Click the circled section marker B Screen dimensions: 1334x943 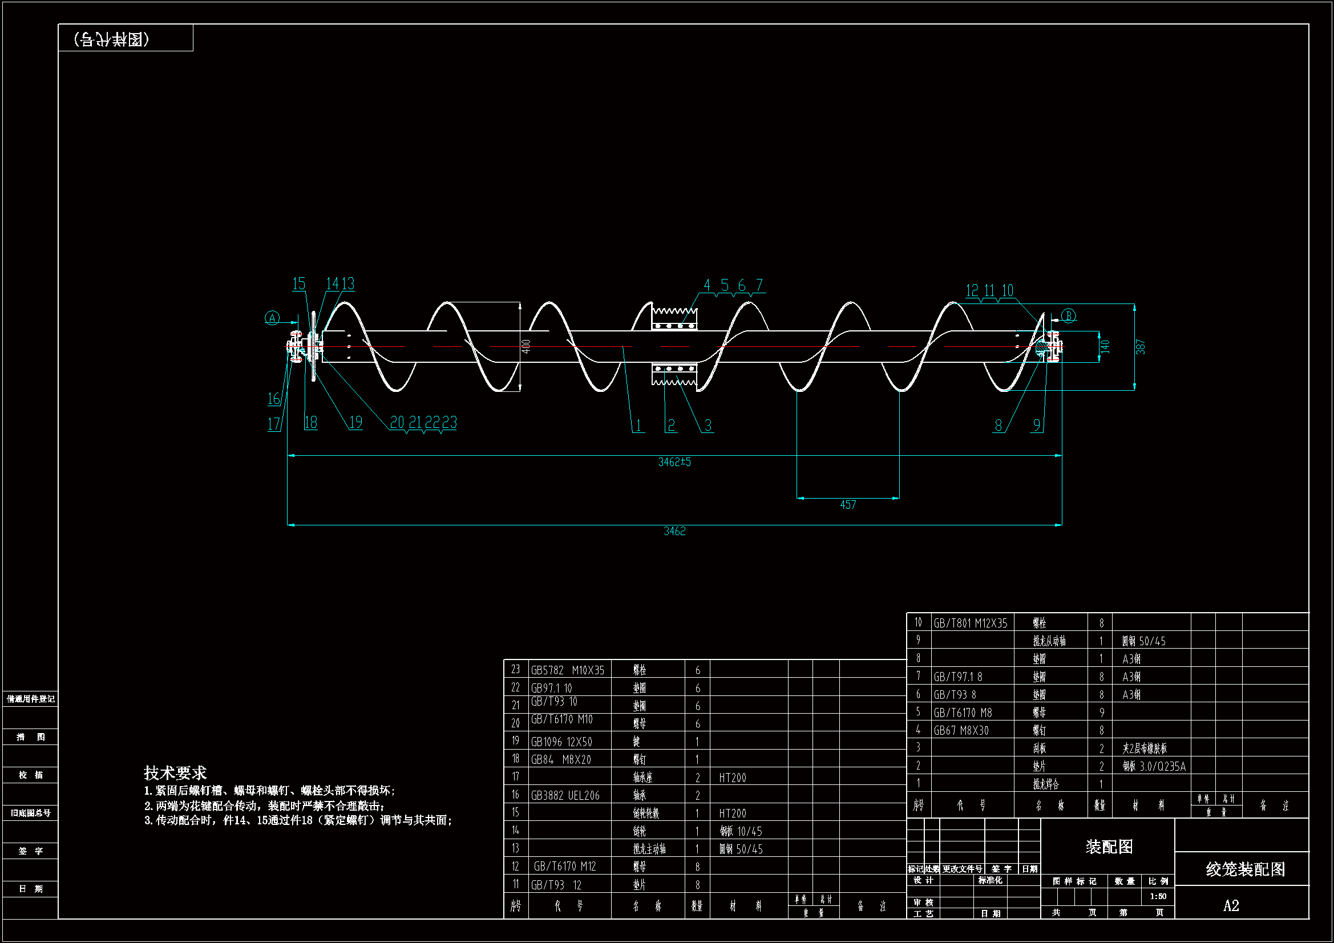(x=1068, y=315)
